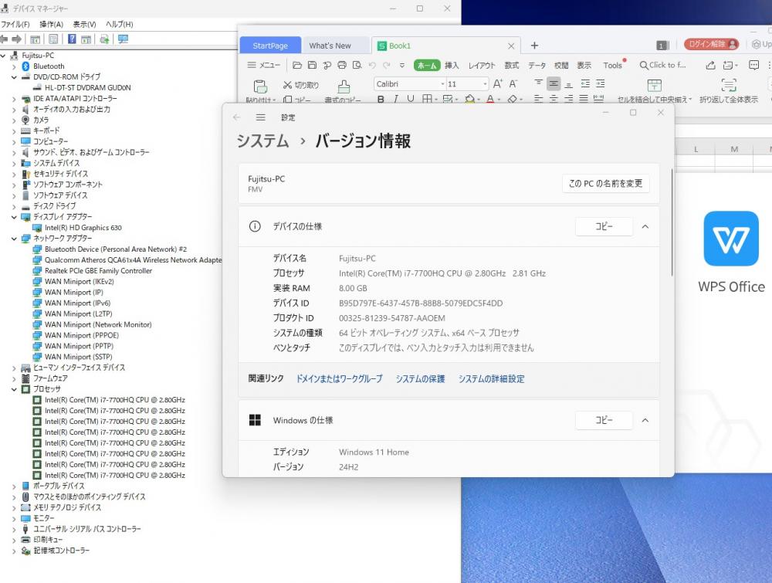
Task: Click the wrap text icon in WPS ribbon
Action: click(729, 85)
